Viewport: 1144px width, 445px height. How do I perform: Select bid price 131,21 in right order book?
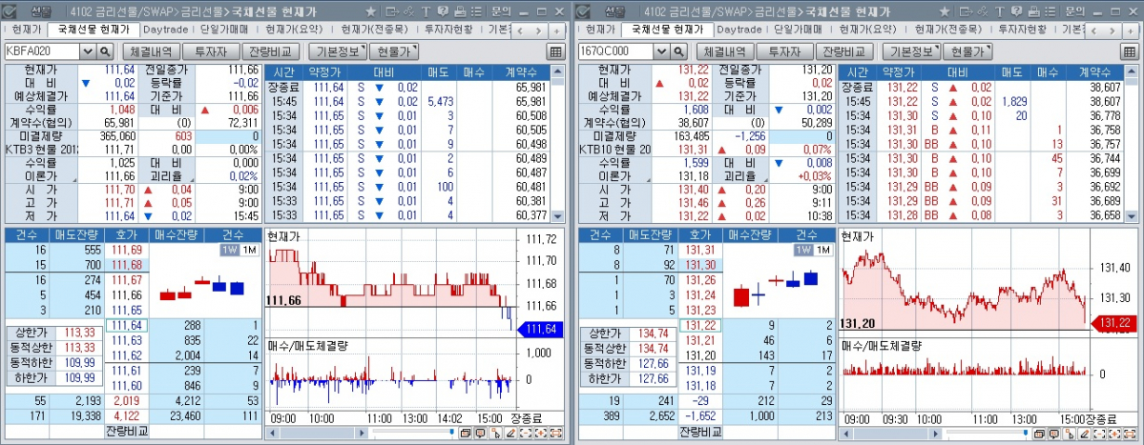click(700, 340)
